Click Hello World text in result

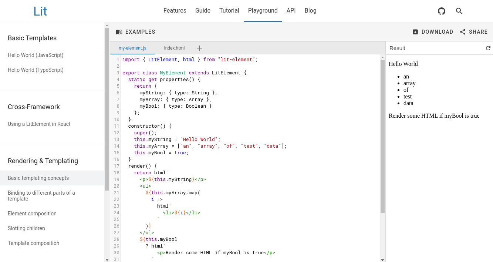(x=403, y=64)
